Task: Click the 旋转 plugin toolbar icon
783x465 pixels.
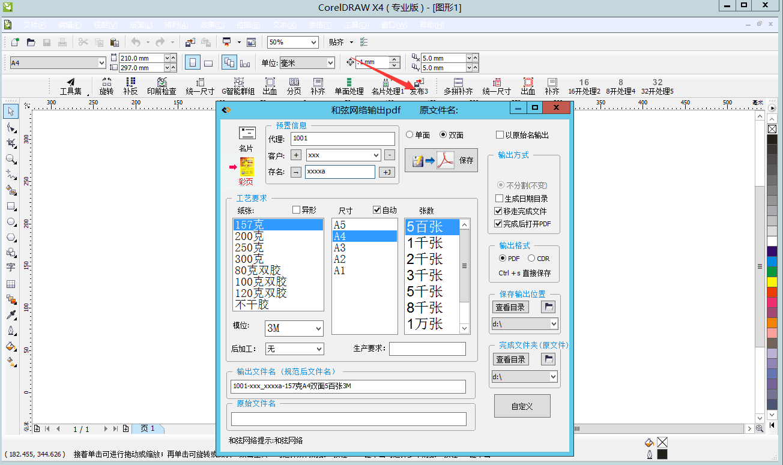Action: [x=106, y=86]
